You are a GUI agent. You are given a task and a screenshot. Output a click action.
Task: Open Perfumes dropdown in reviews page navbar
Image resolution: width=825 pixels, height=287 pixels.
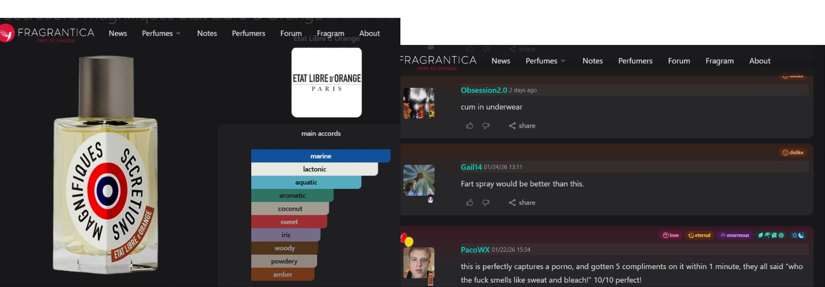tap(545, 61)
